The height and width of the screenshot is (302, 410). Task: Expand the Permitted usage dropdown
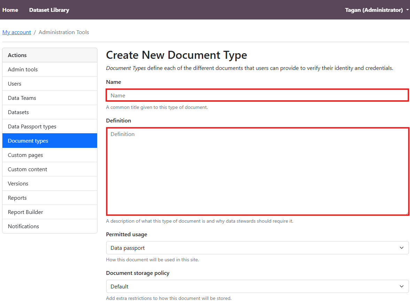coord(257,248)
